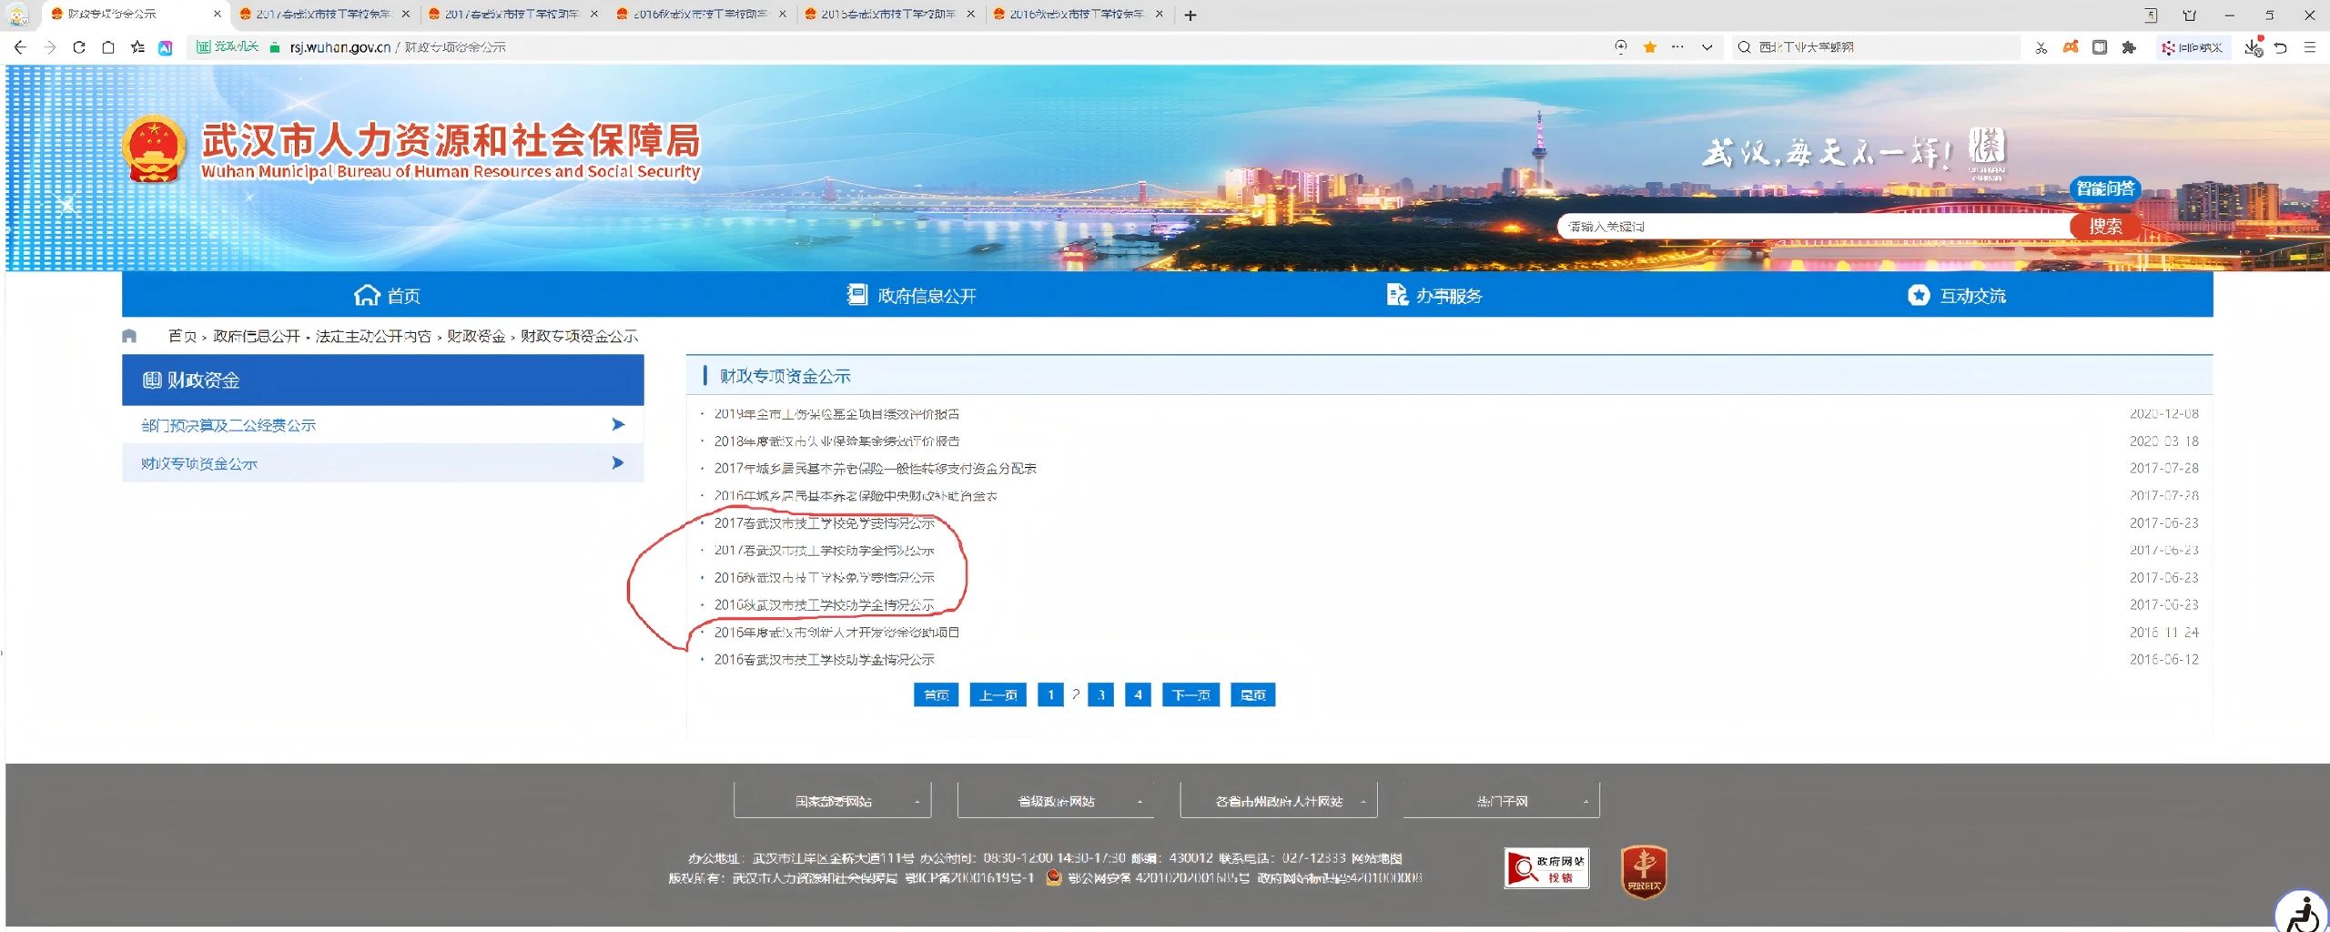Image resolution: width=2330 pixels, height=932 pixels.
Task: Click the 下一页 pagination button
Action: click(x=1190, y=695)
